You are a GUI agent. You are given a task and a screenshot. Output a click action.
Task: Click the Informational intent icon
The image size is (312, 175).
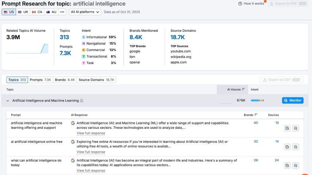[x=84, y=37]
